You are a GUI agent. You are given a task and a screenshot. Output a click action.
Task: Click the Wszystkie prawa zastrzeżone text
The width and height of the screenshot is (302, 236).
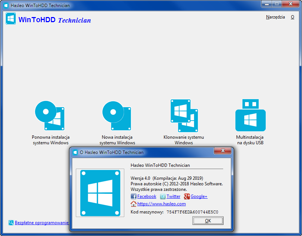pos(159,189)
